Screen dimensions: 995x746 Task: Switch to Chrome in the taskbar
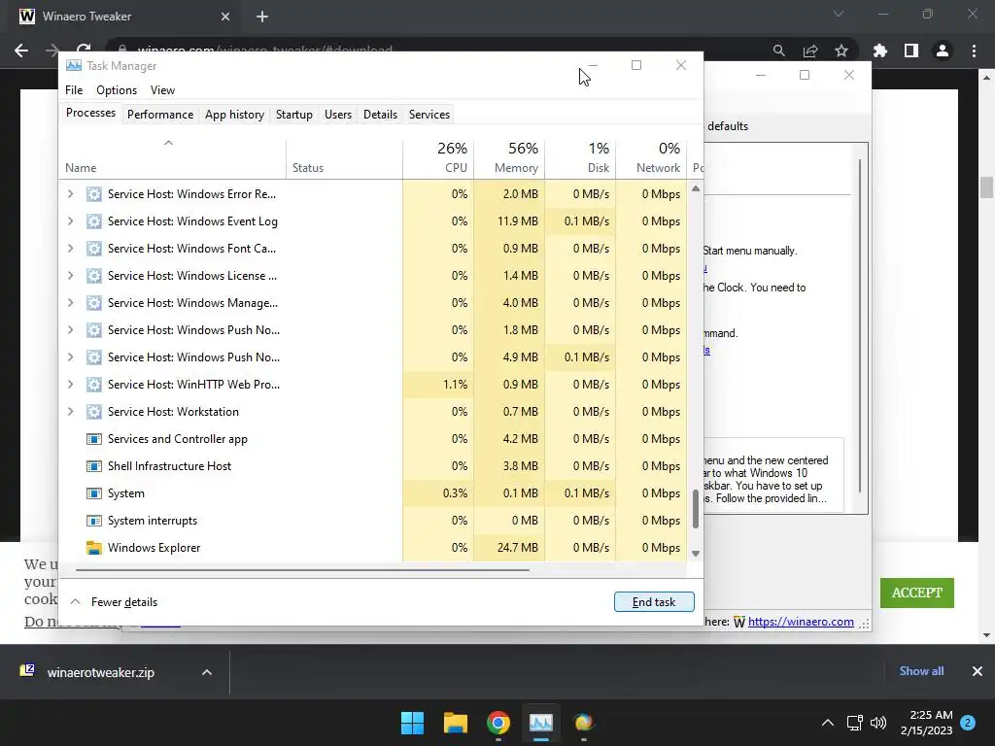[498, 723]
